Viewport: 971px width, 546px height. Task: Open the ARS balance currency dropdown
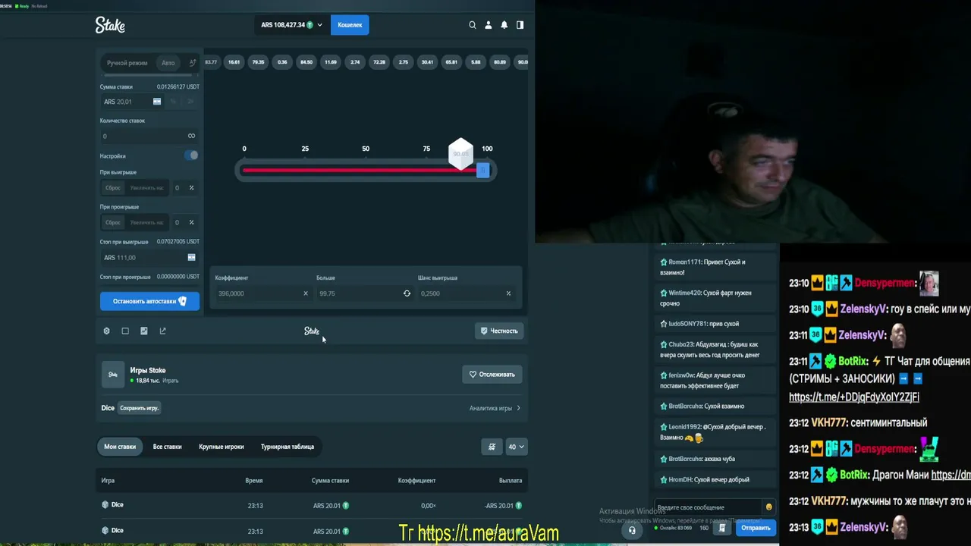291,25
